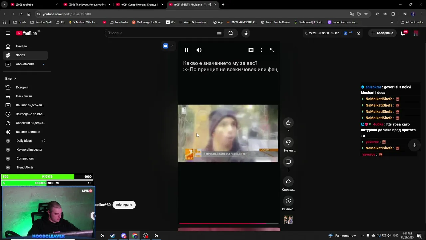Switch to the 'Thank you...for everything' tab

click(86, 5)
